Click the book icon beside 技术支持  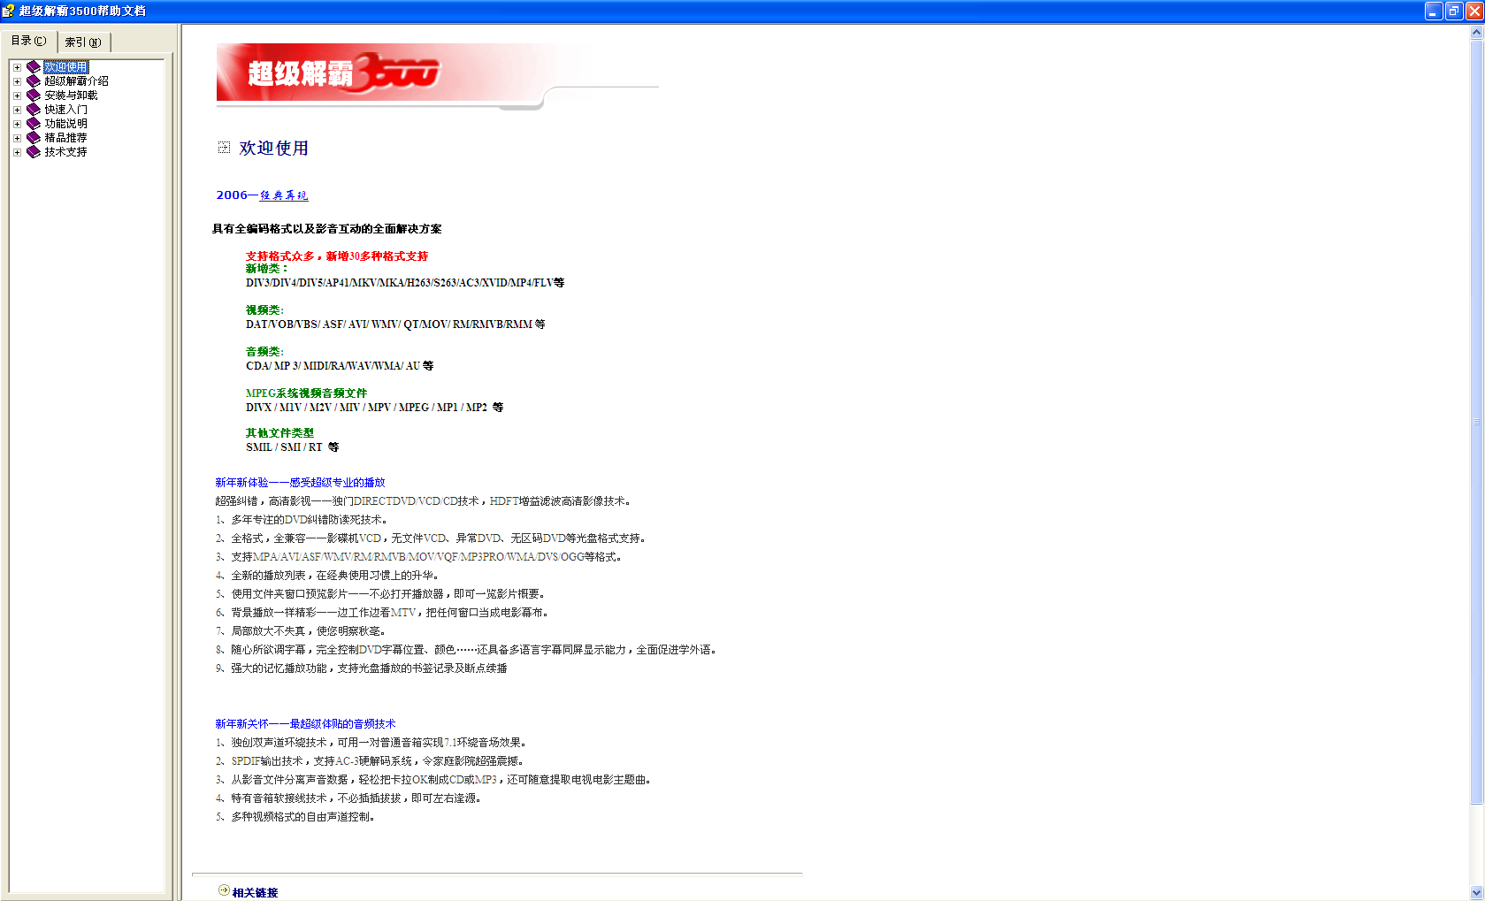[x=34, y=152]
